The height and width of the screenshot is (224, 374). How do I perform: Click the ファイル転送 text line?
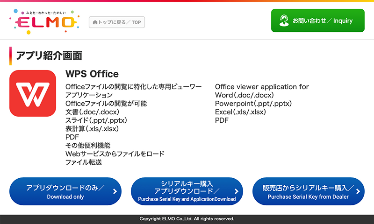84,162
